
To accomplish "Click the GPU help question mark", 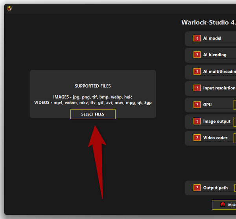I will click(x=197, y=105).
